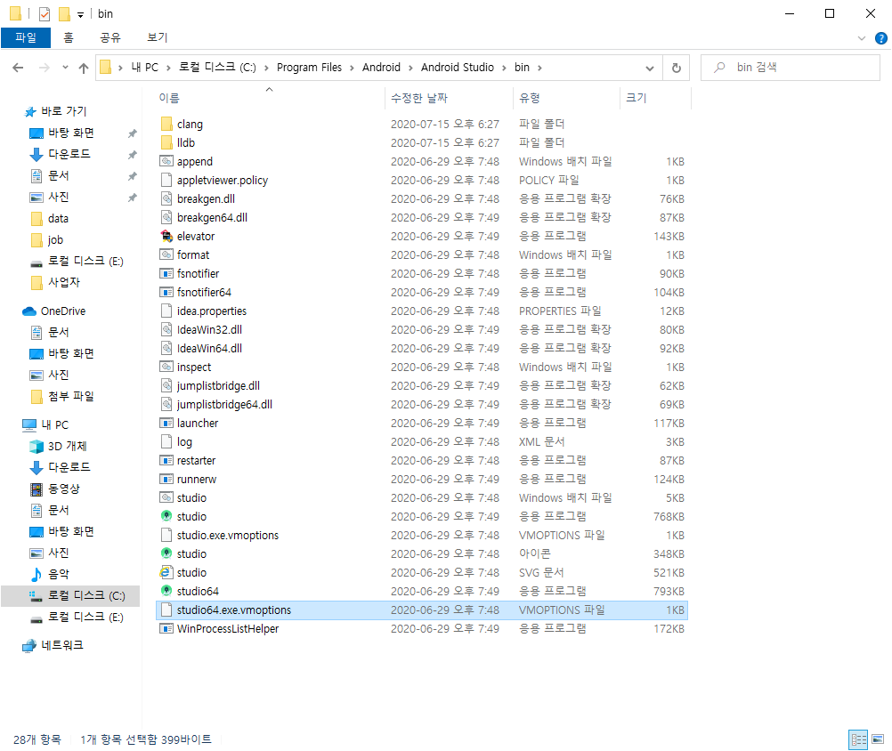
Task: Expand chevron after 내 PC in path
Action: [x=168, y=68]
